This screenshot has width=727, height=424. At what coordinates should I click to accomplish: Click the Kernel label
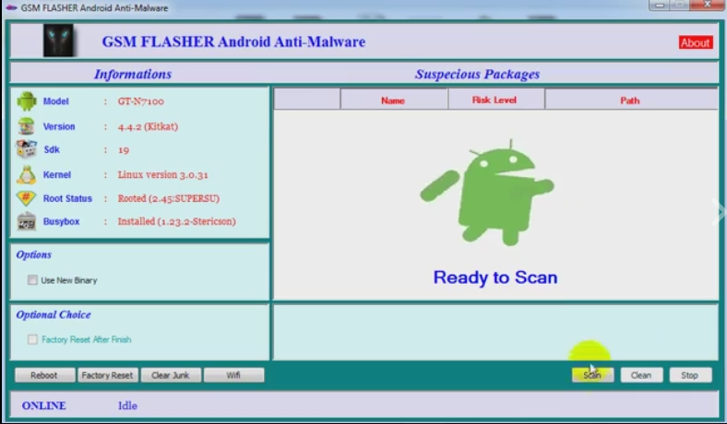pos(57,175)
